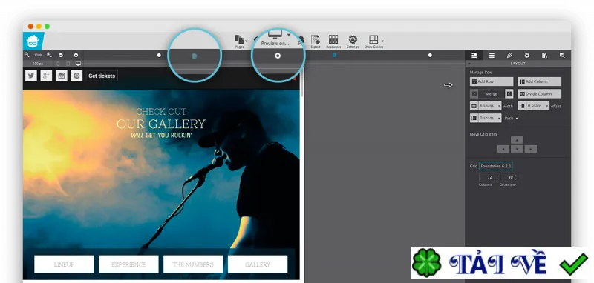Screen dimensions: 594x283
Task: Zoom out with the magnifier minus icon
Action: pyautogui.click(x=27, y=55)
